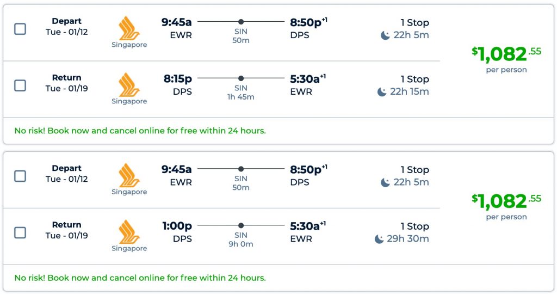Click the moon icon on the first result's 22h 5m duration
The image size is (557, 295).
click(x=385, y=35)
